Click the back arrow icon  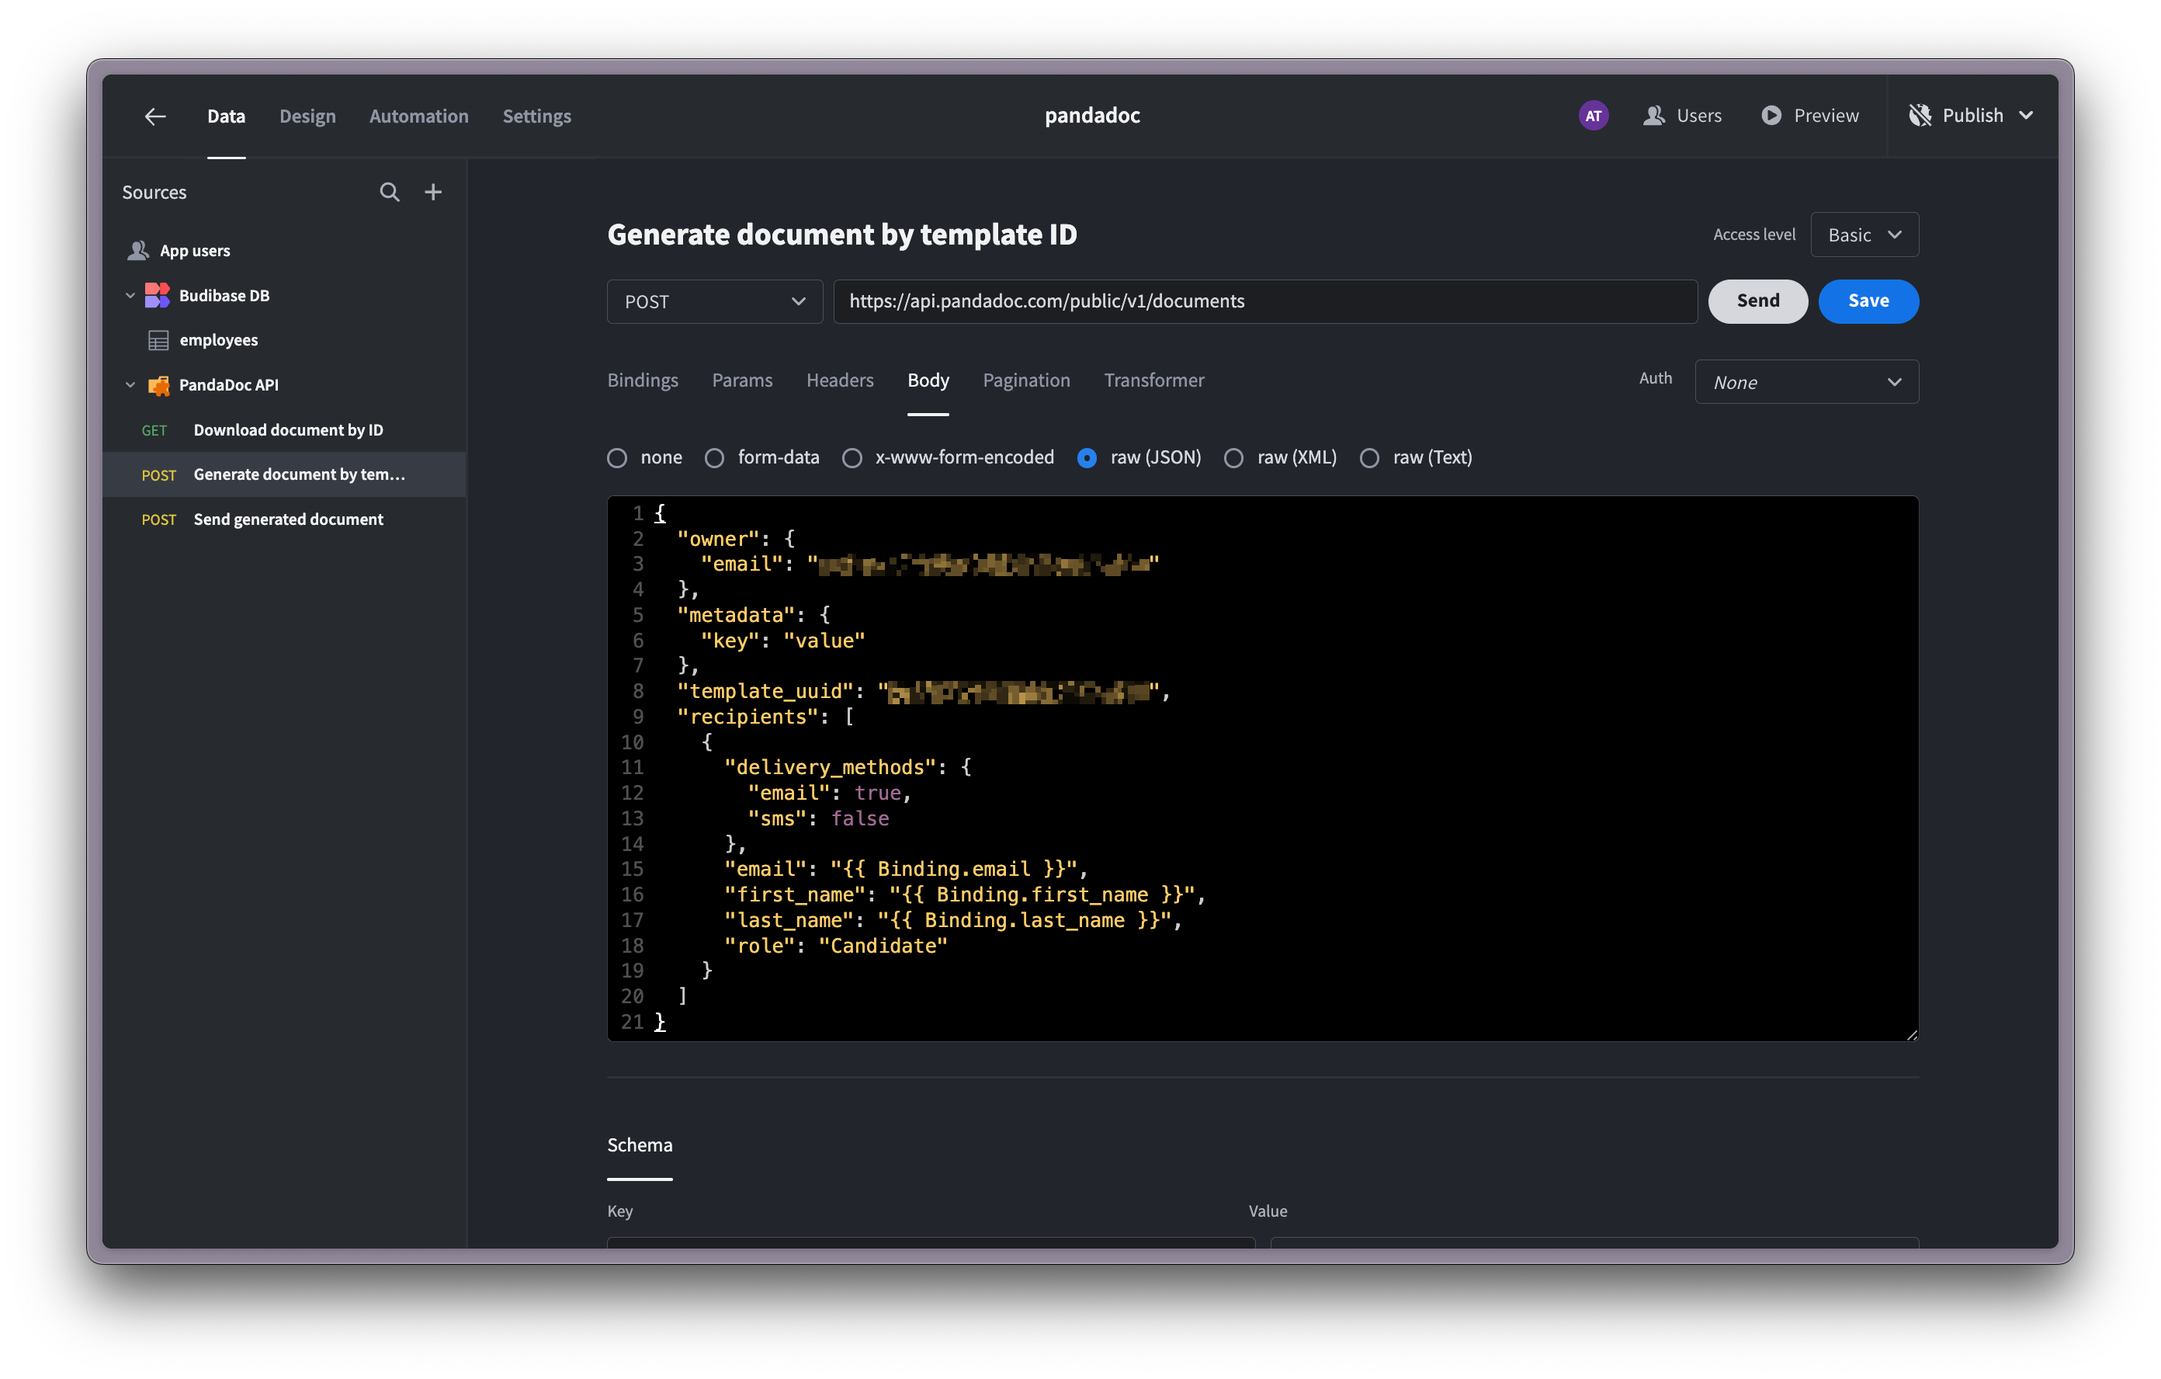155,116
